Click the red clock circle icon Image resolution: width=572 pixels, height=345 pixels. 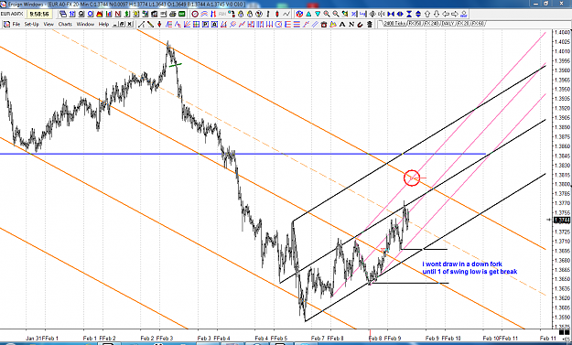point(195,14)
